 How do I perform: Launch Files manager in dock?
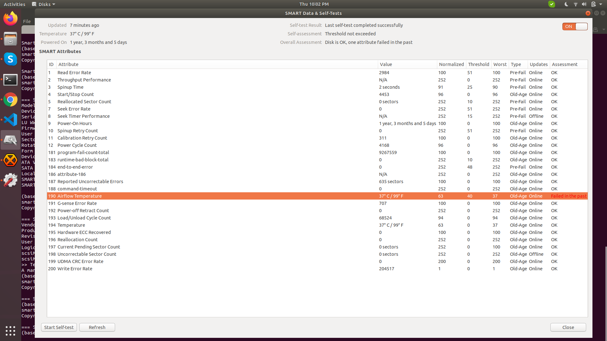(10, 39)
